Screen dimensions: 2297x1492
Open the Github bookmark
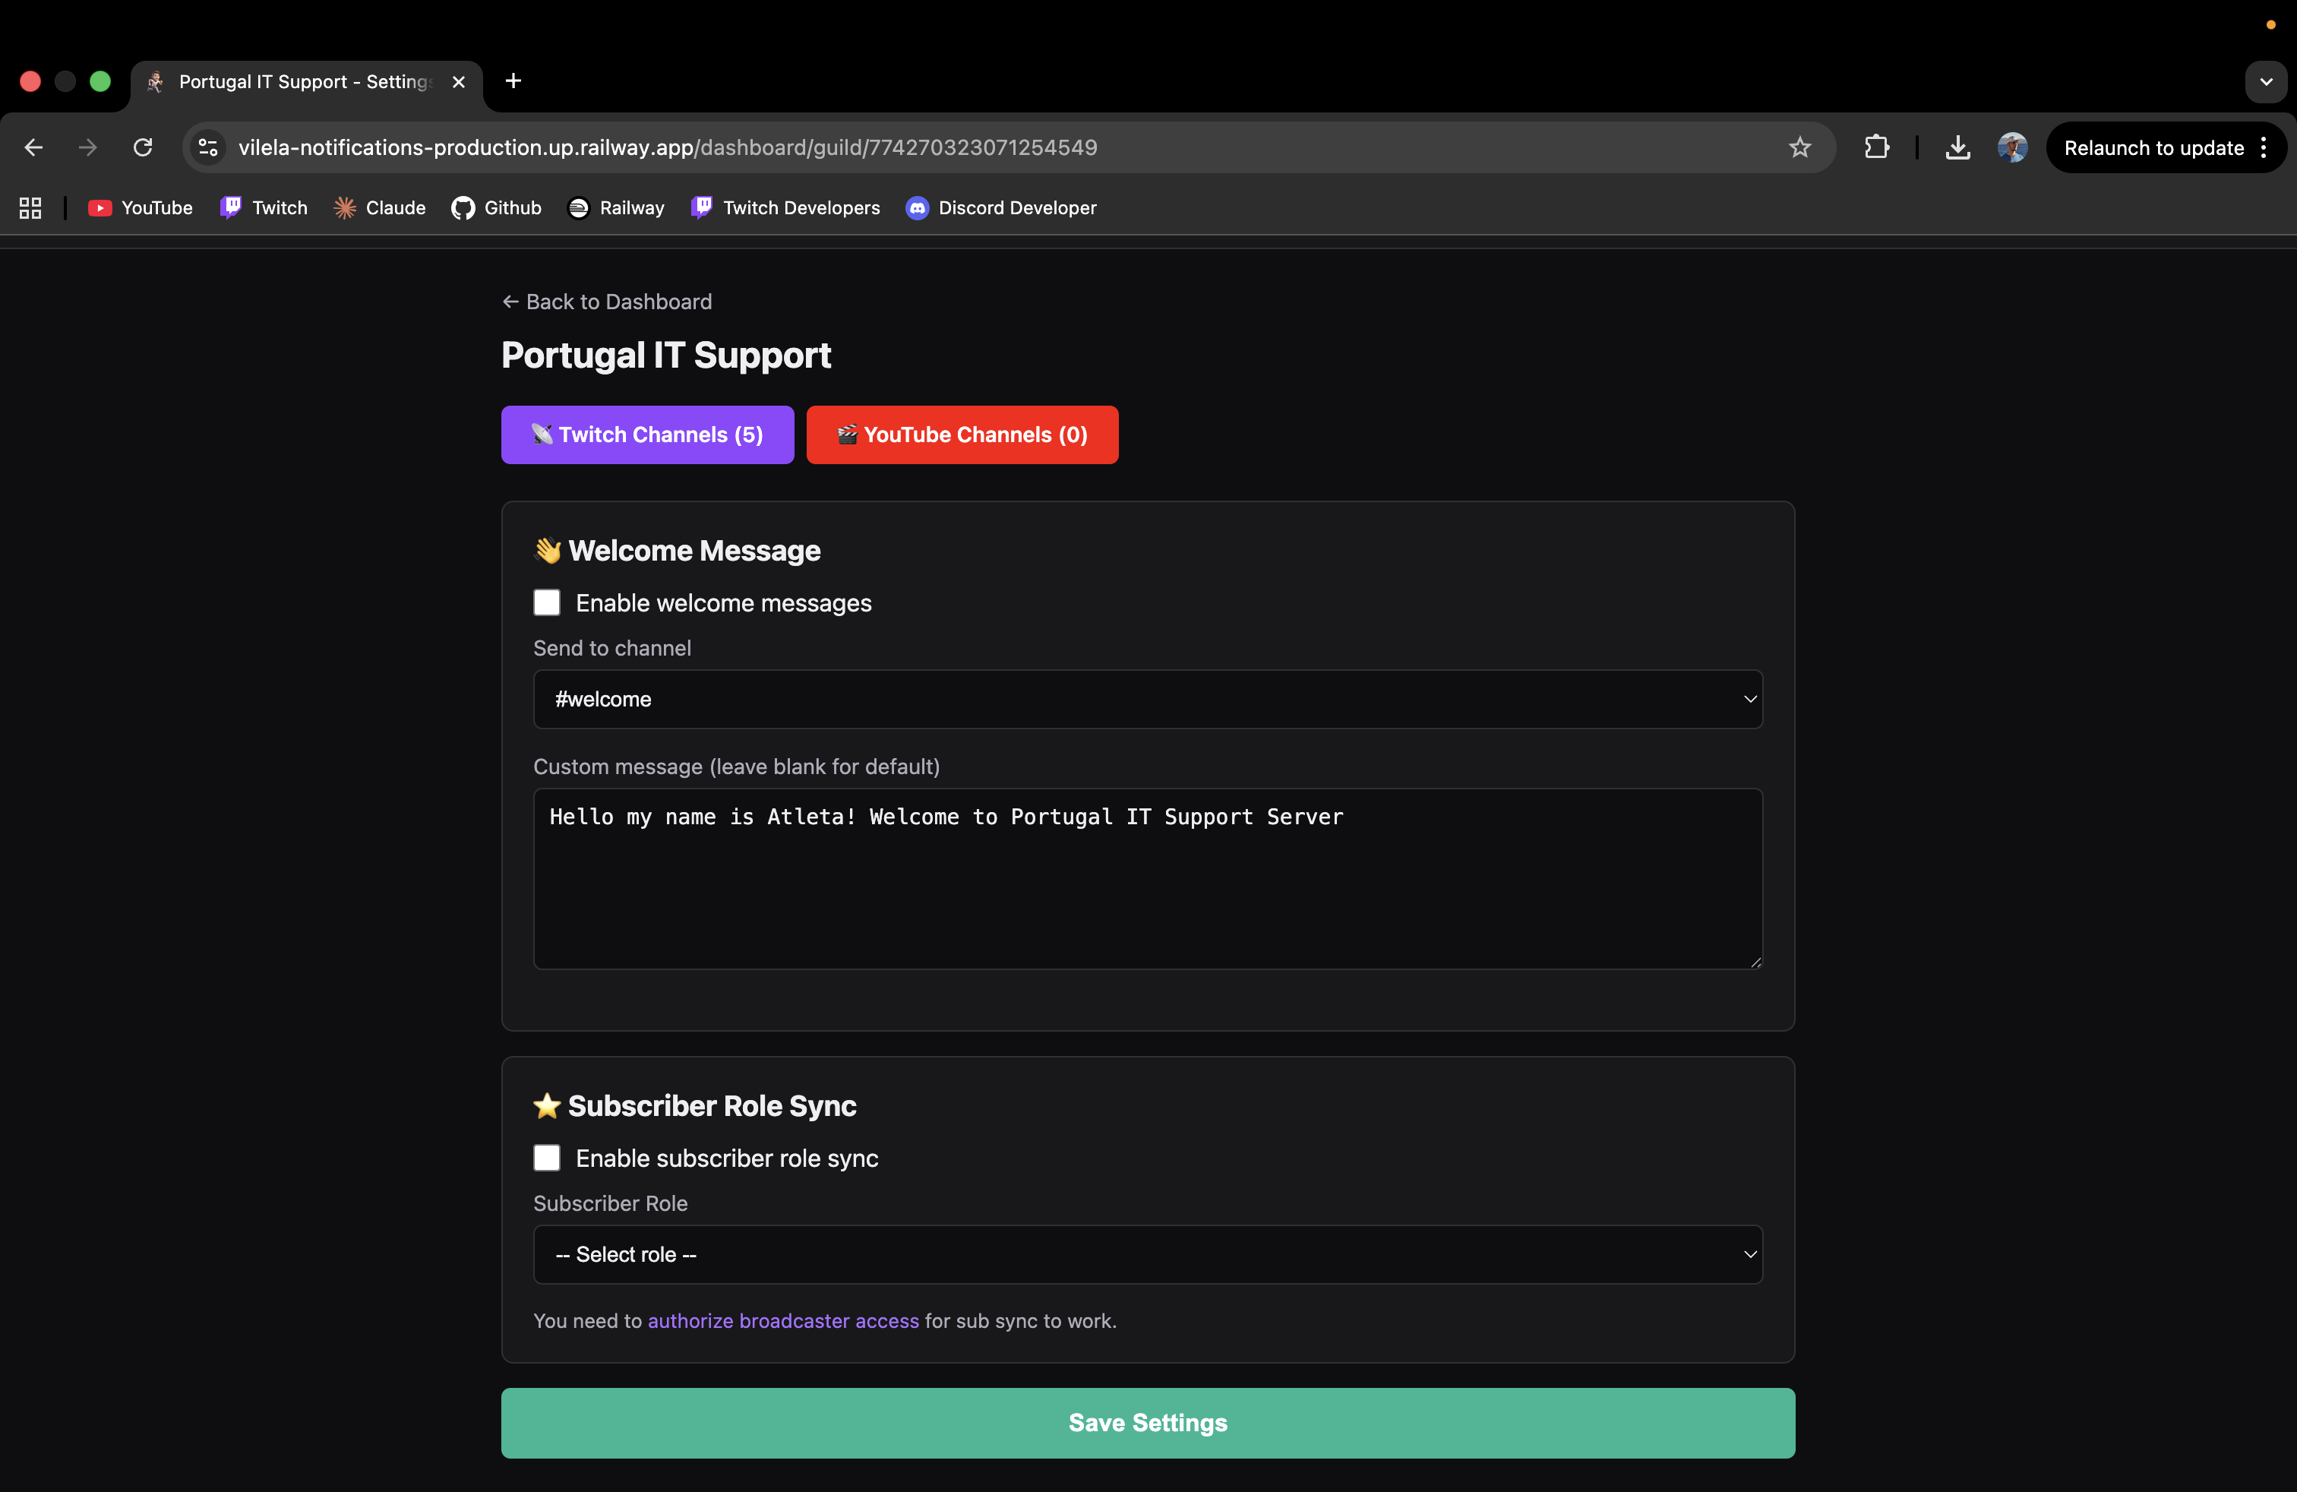click(x=495, y=207)
